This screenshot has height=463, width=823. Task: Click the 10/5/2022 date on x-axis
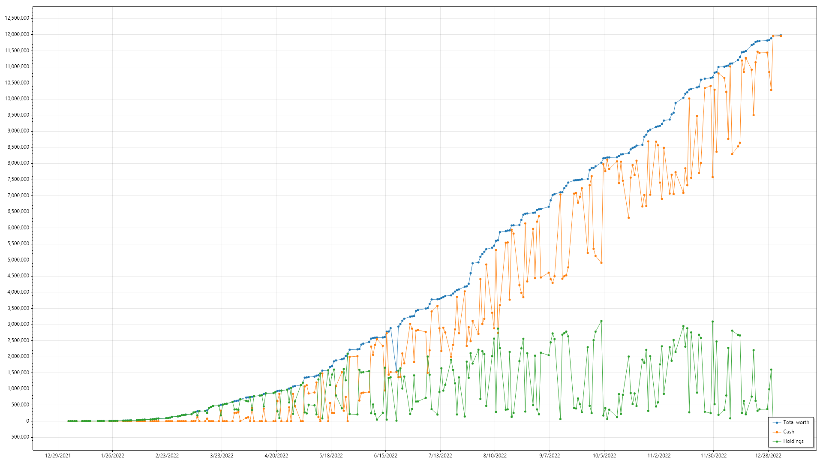[604, 456]
